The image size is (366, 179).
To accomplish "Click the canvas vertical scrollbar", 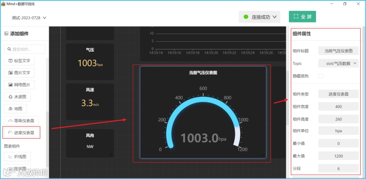I will (288, 97).
